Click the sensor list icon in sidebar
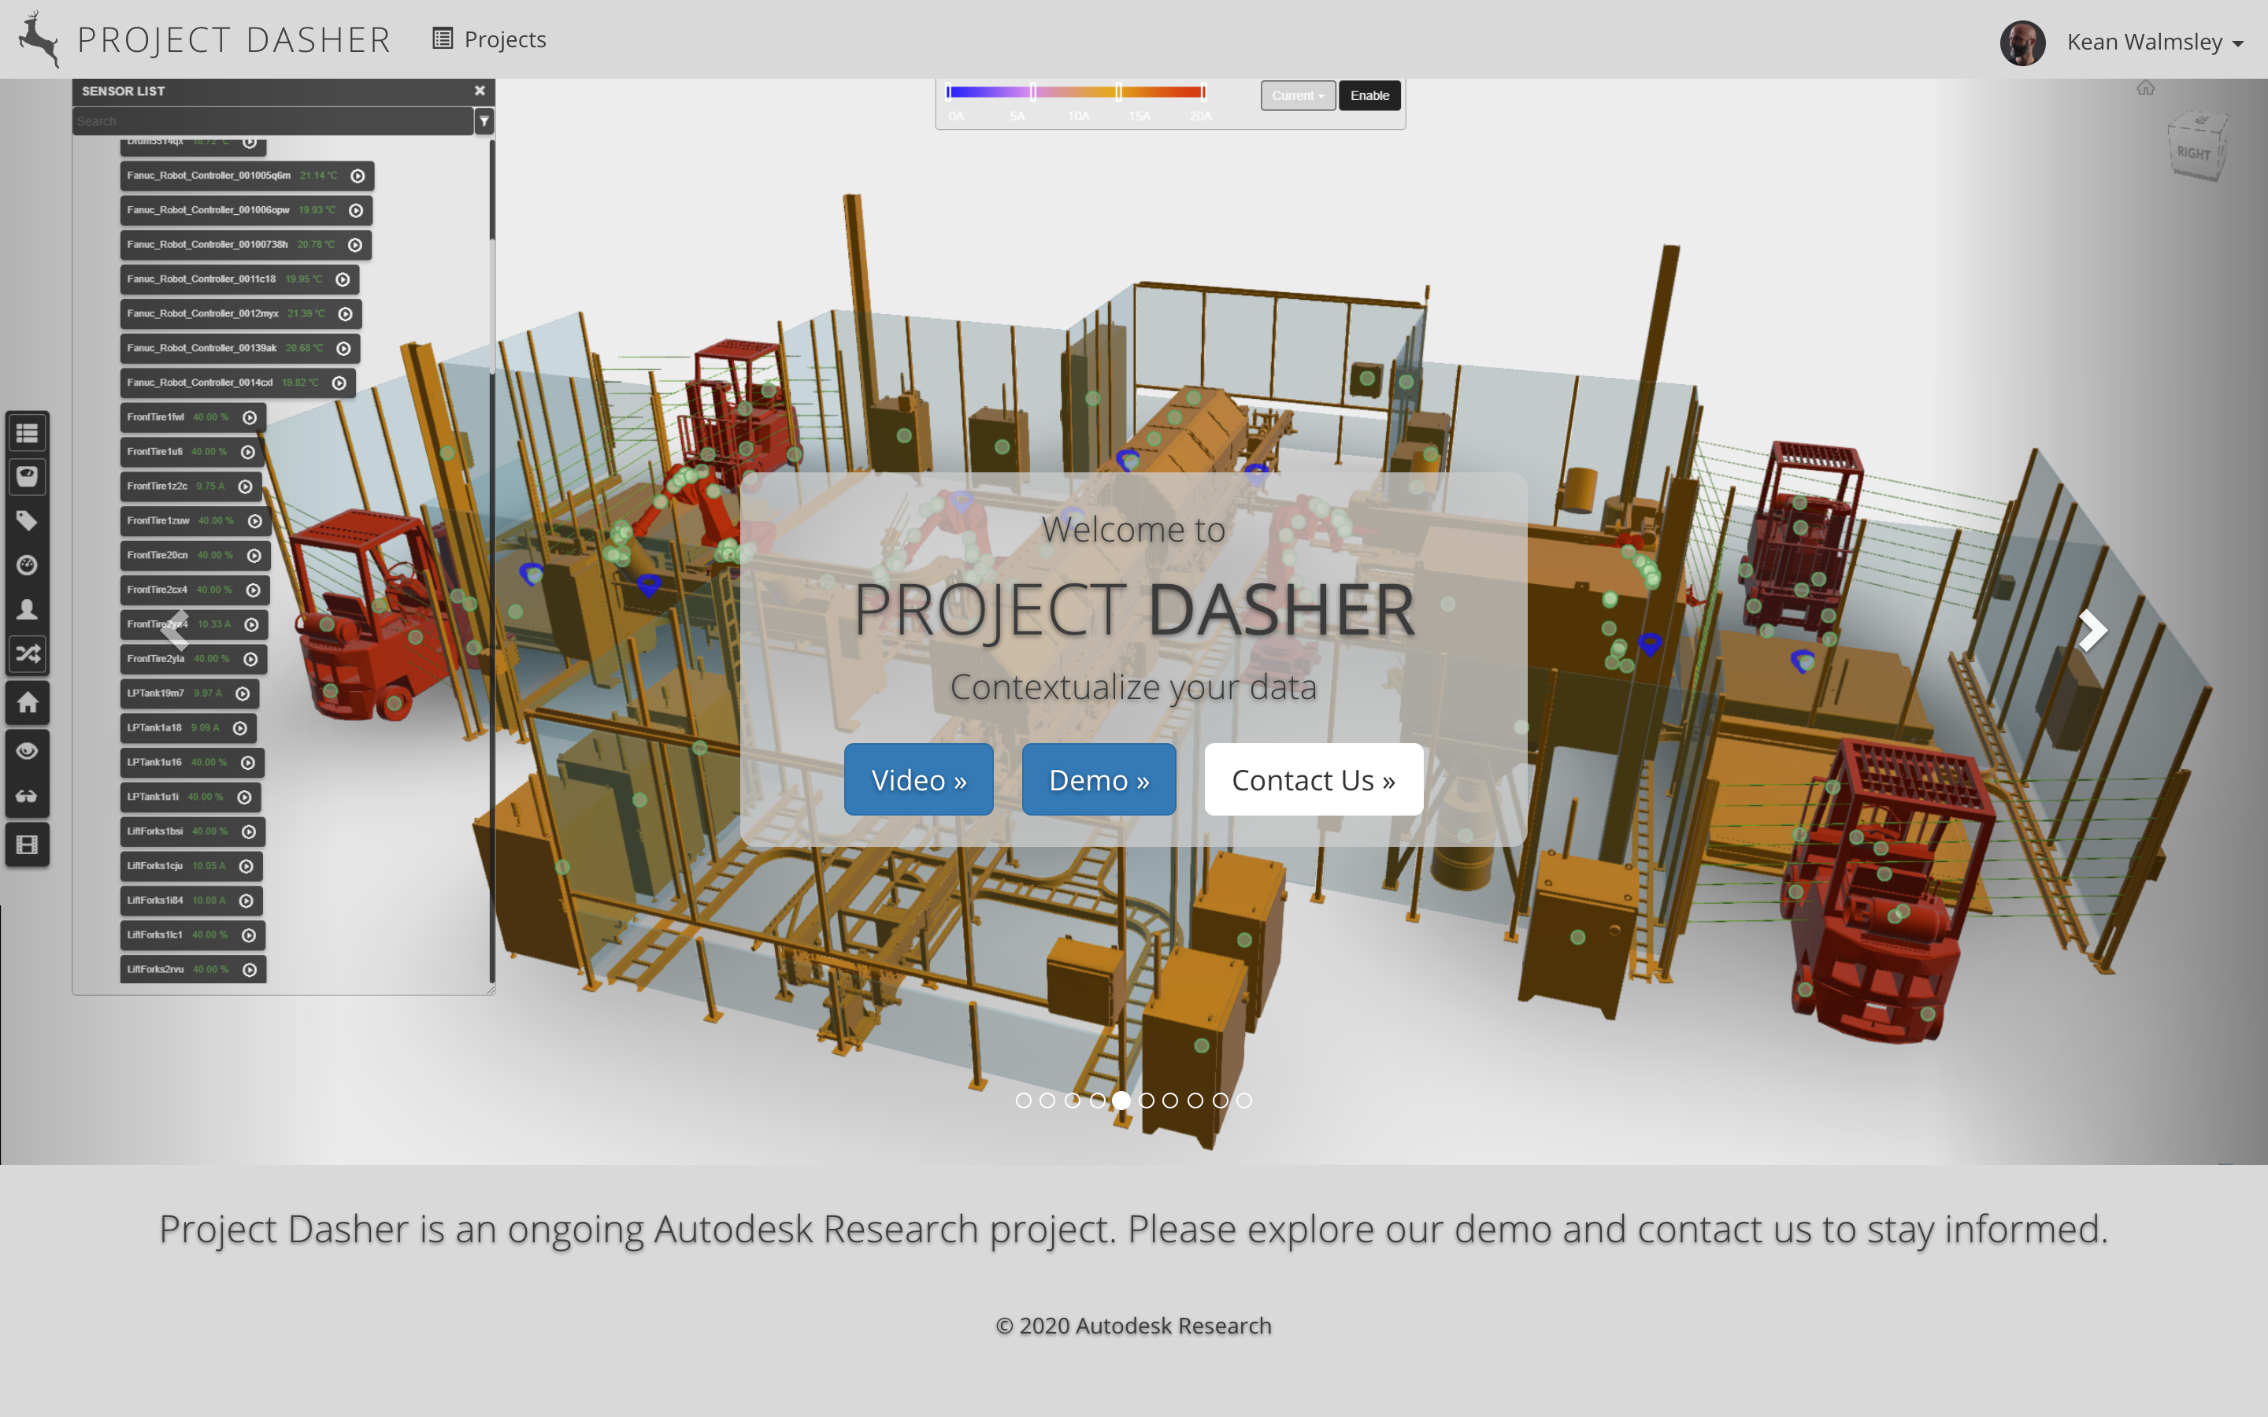Viewport: 2268px width, 1417px height. pyautogui.click(x=28, y=433)
